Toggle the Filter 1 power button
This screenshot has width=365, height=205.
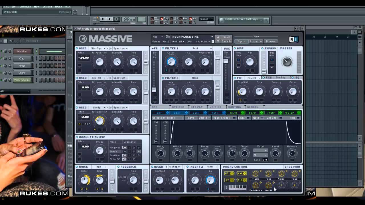pos(163,48)
